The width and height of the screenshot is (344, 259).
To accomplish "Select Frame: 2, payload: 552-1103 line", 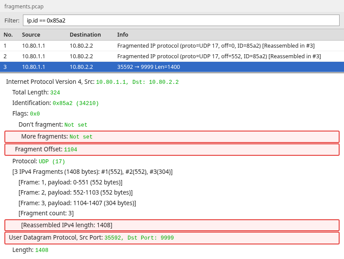I will [x=75, y=192].
